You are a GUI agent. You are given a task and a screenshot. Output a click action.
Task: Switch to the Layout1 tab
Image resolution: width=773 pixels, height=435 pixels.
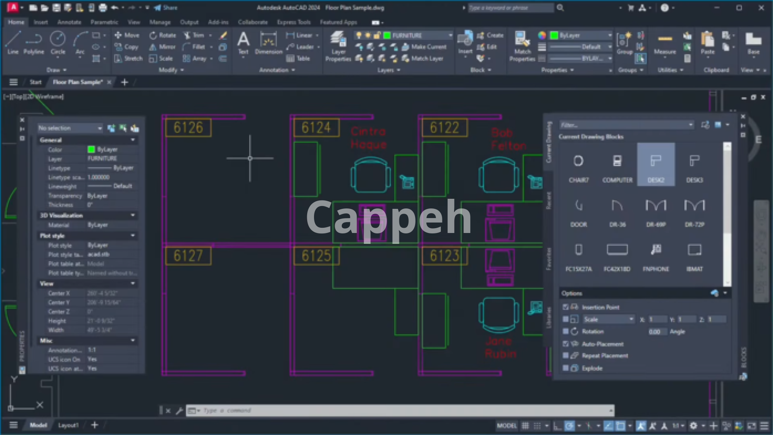point(68,425)
